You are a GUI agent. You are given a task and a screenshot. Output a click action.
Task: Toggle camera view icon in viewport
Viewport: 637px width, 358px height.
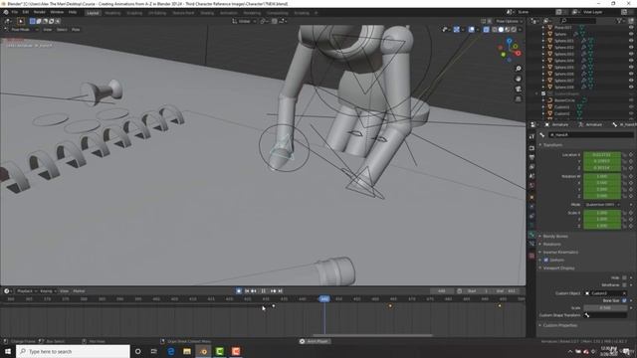pos(518,89)
